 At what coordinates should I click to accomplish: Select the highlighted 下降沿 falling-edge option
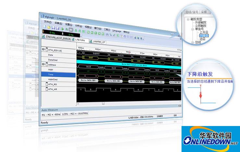coord(204,36)
